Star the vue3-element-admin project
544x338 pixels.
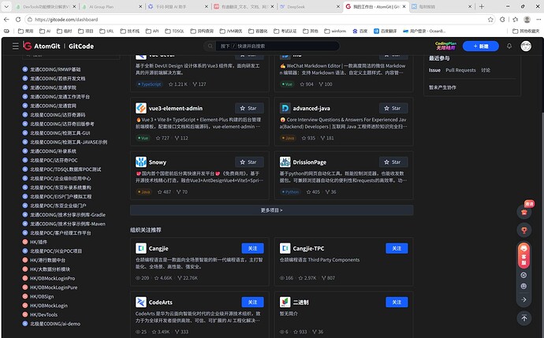click(x=249, y=108)
